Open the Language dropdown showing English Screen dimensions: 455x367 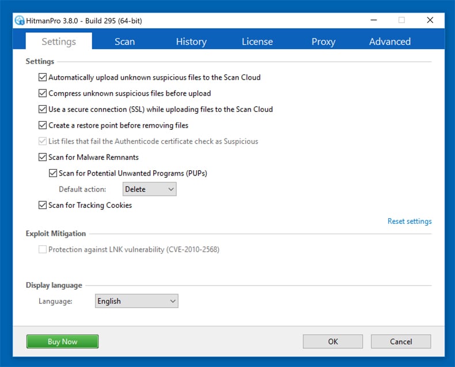tap(136, 301)
